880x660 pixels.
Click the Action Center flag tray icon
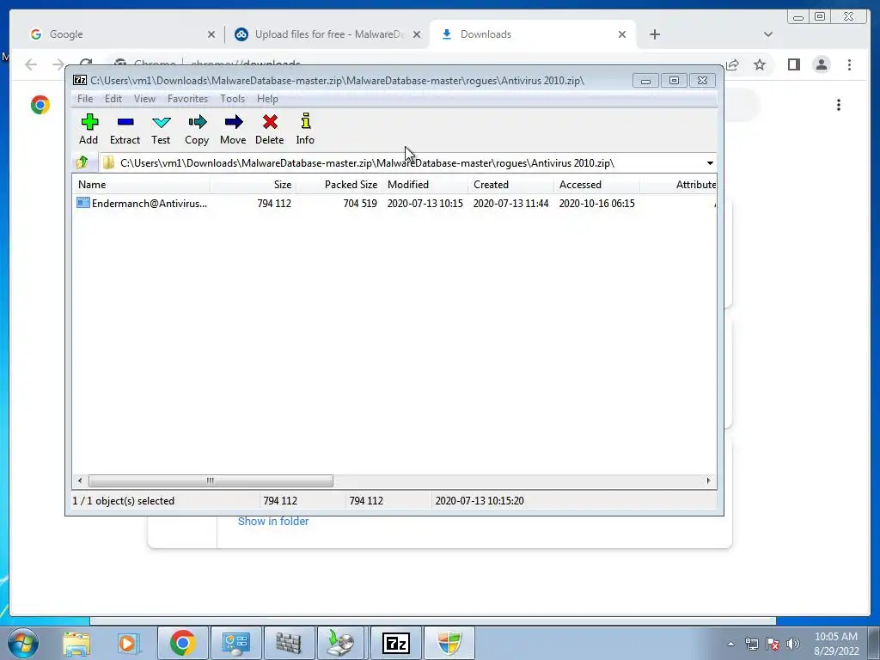(x=773, y=644)
